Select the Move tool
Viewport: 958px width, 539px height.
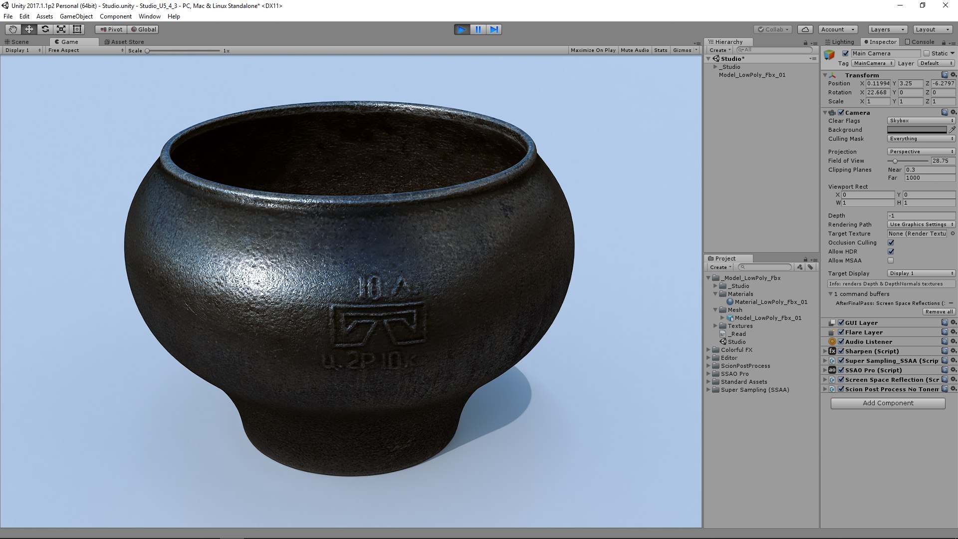29,29
